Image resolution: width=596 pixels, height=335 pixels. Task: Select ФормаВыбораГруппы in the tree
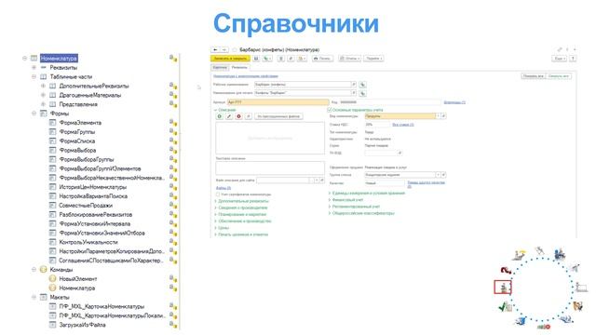point(87,159)
